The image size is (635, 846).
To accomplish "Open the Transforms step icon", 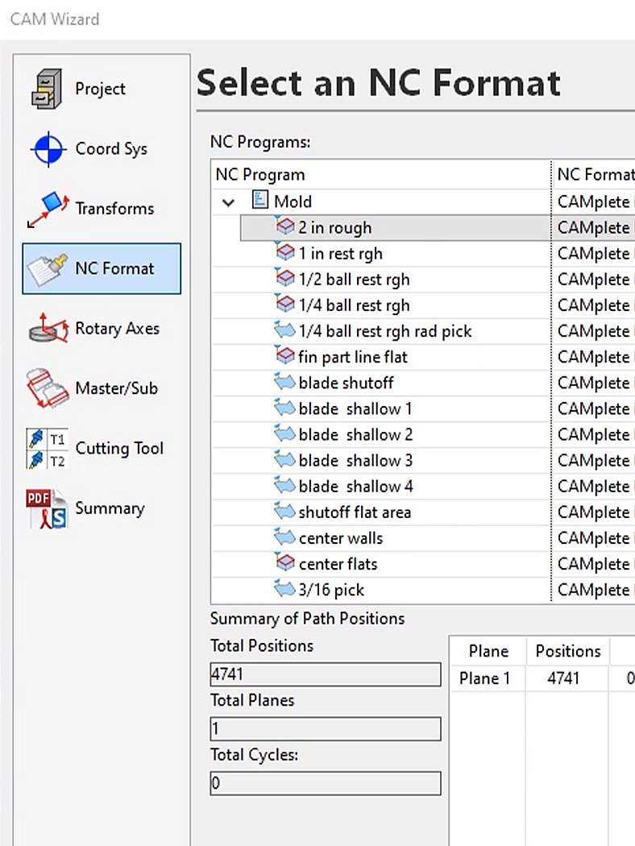I will click(x=48, y=209).
